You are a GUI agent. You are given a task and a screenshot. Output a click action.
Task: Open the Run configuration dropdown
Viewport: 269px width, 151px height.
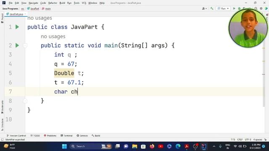(223, 8)
